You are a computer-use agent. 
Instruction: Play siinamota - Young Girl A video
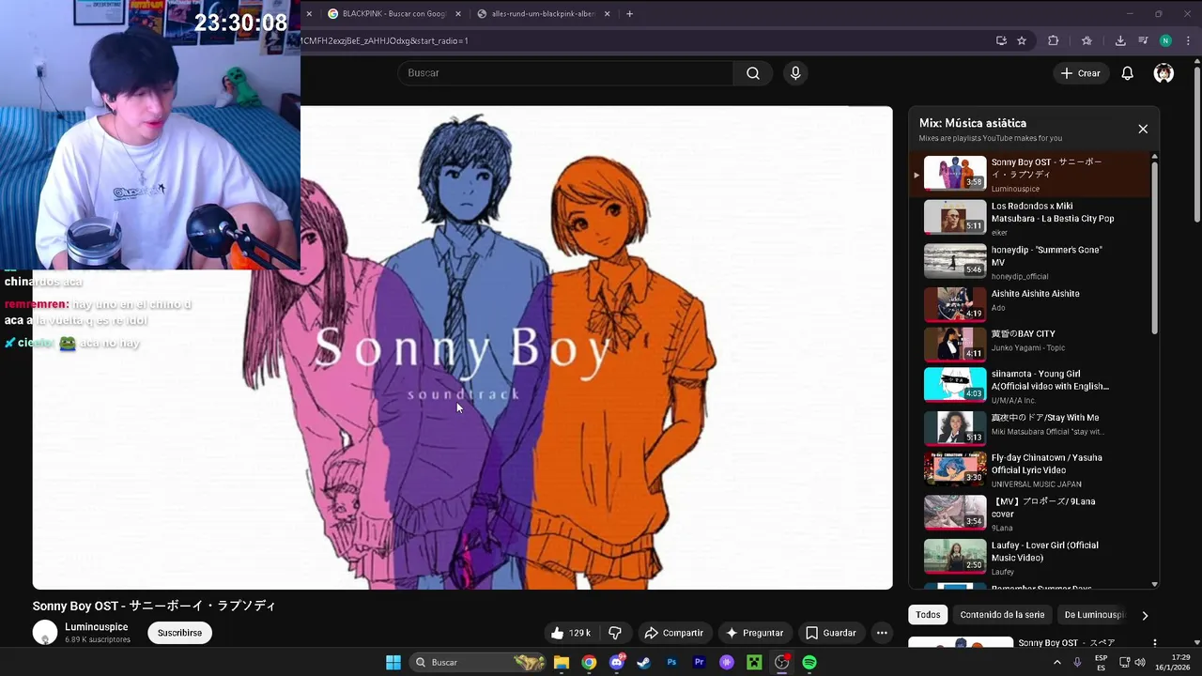1029,385
